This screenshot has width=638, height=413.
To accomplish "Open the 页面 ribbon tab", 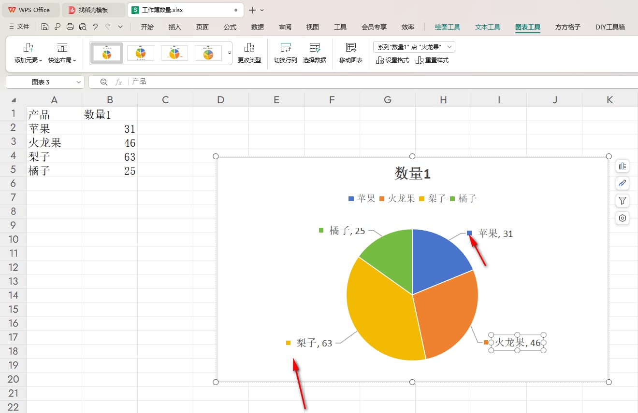I will tap(202, 27).
